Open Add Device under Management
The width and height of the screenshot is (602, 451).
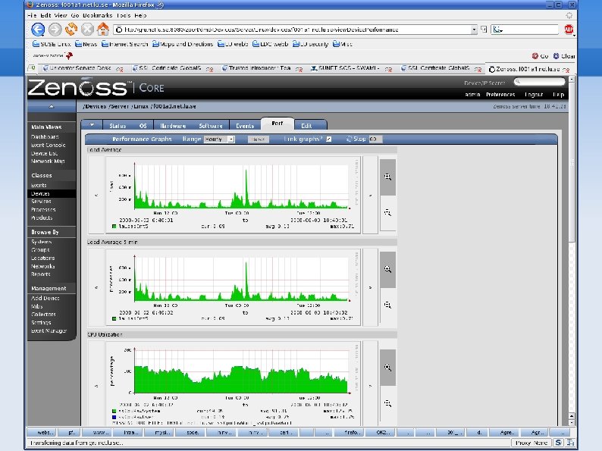[45, 298]
